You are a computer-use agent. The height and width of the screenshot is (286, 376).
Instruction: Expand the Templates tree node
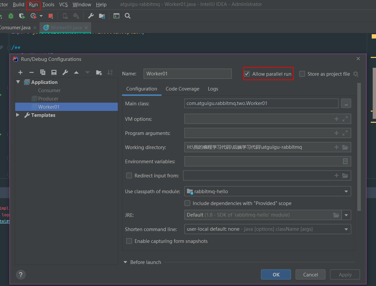click(x=18, y=115)
